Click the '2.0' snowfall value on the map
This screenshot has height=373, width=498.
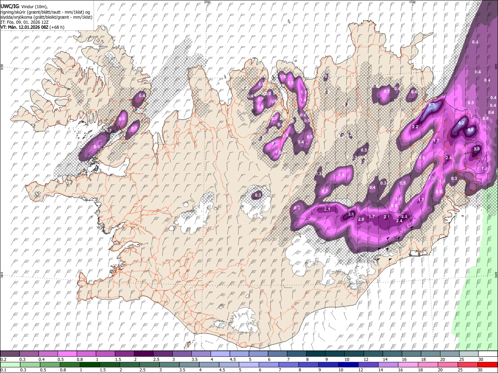361,220
